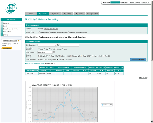153x123 pixels.
Task: Toggle the Jitter metric checkbox
Action: 57,59
